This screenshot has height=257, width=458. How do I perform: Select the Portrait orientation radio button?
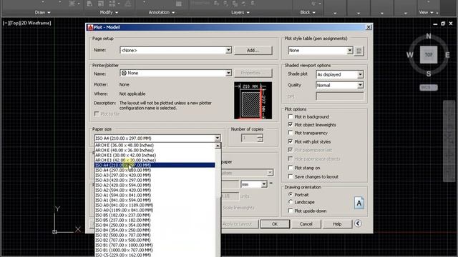[x=291, y=194]
